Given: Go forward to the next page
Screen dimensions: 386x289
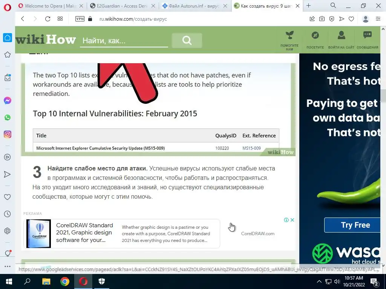Looking at the screenshot, I should tap(35, 19).
